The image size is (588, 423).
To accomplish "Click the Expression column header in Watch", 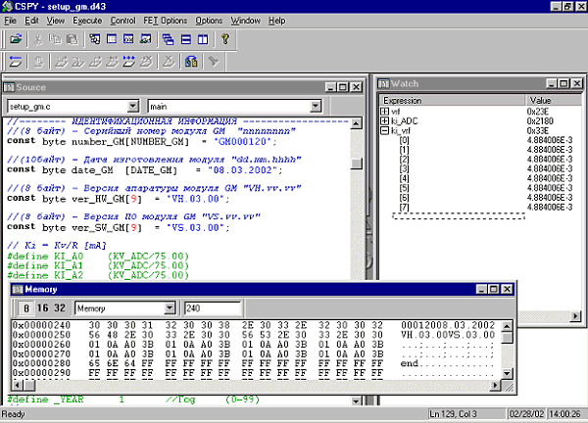I will point(452,101).
